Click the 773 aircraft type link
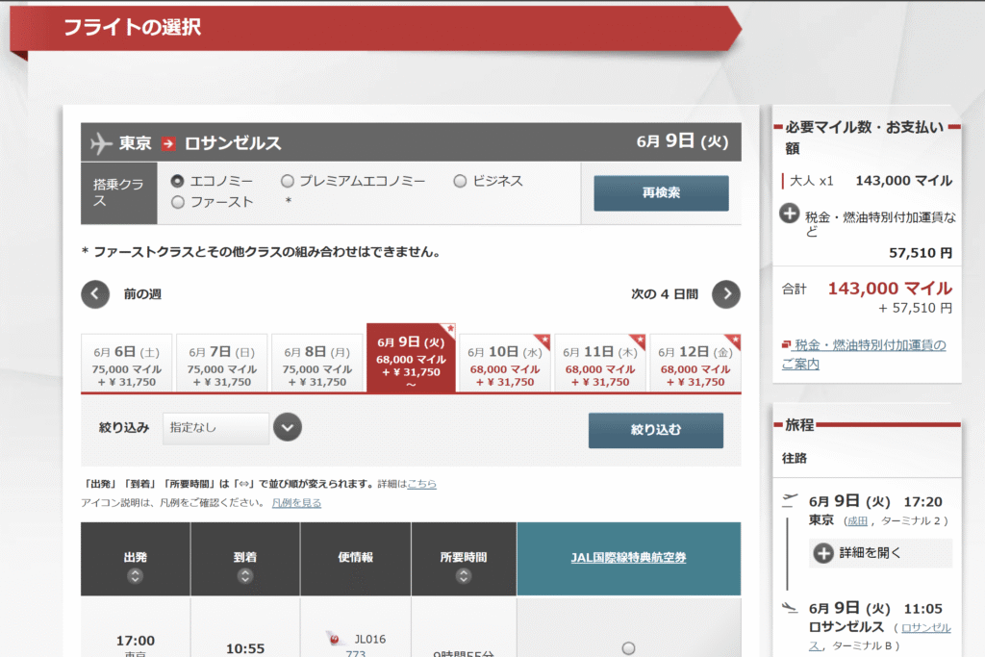Screen dimensions: 985x657 tap(356, 653)
